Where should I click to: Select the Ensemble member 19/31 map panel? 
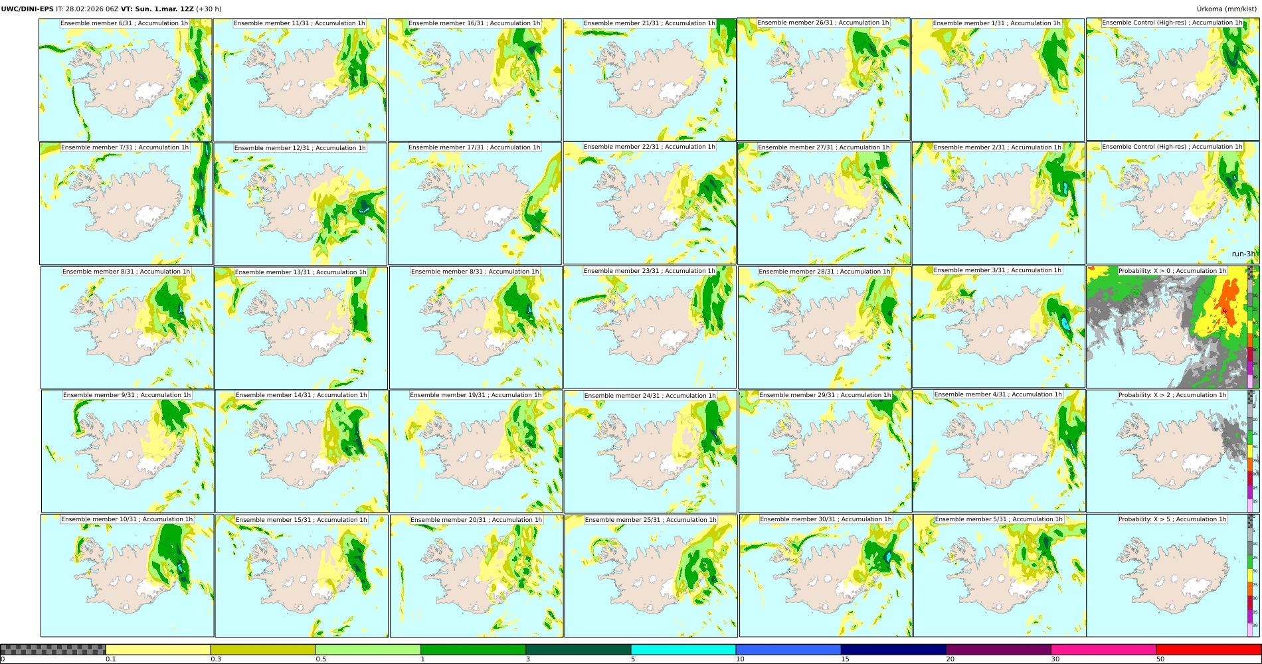(x=476, y=452)
